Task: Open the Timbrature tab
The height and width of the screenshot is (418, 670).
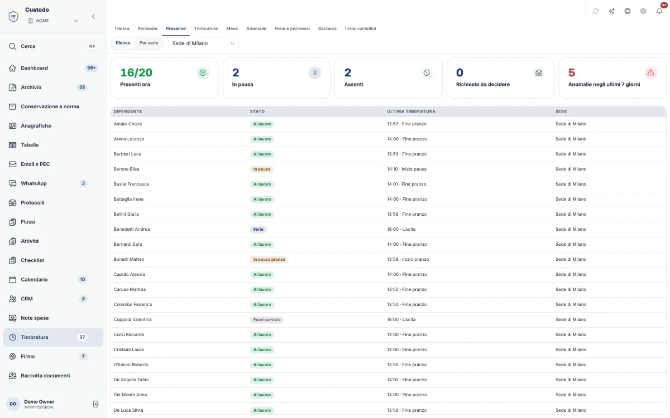Action: click(206, 28)
